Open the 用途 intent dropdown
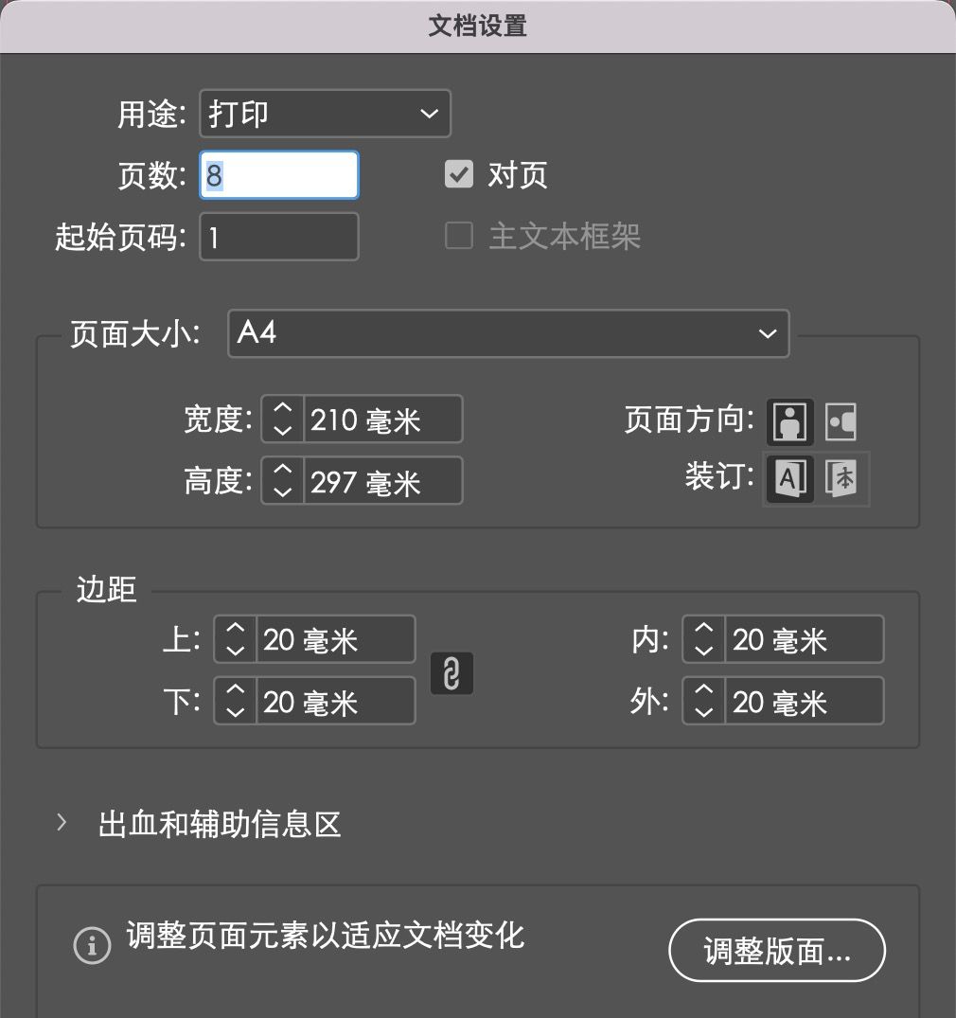The height and width of the screenshot is (1018, 956). pyautogui.click(x=325, y=114)
